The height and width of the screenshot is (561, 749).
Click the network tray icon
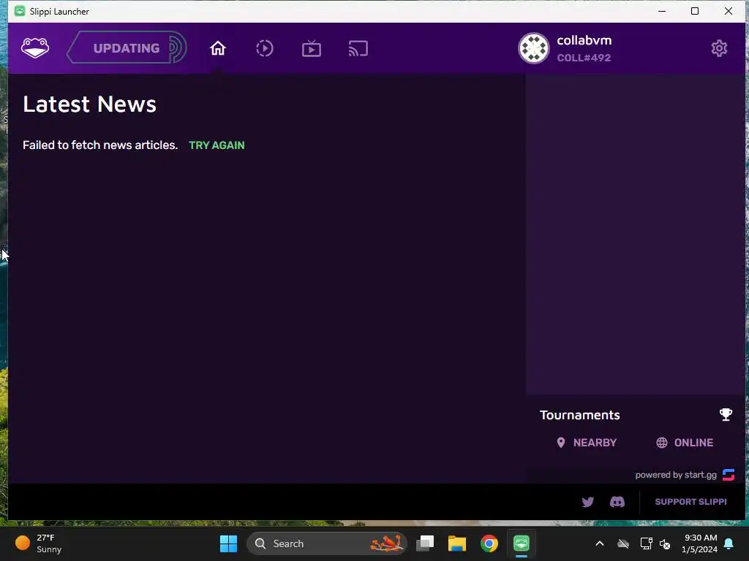pos(646,543)
